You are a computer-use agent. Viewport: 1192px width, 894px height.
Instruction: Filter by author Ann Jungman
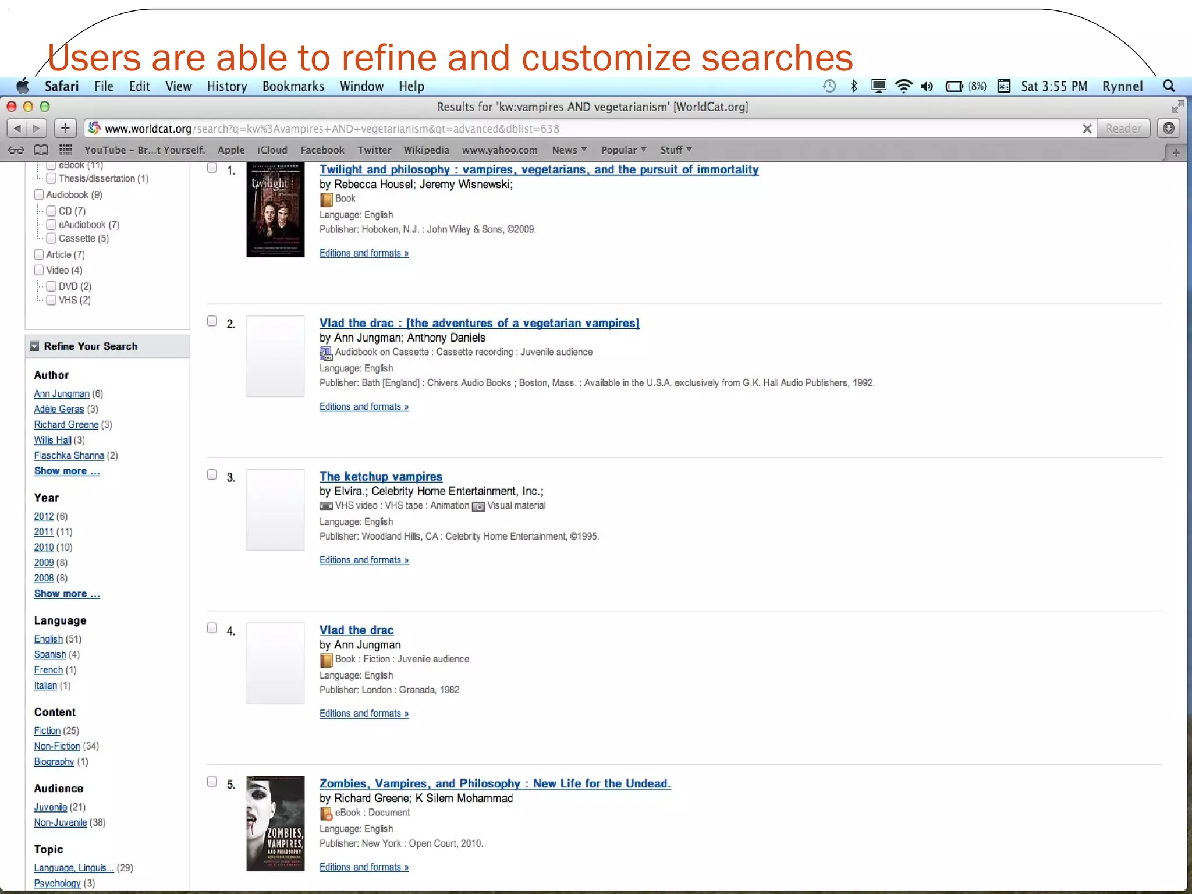[62, 394]
